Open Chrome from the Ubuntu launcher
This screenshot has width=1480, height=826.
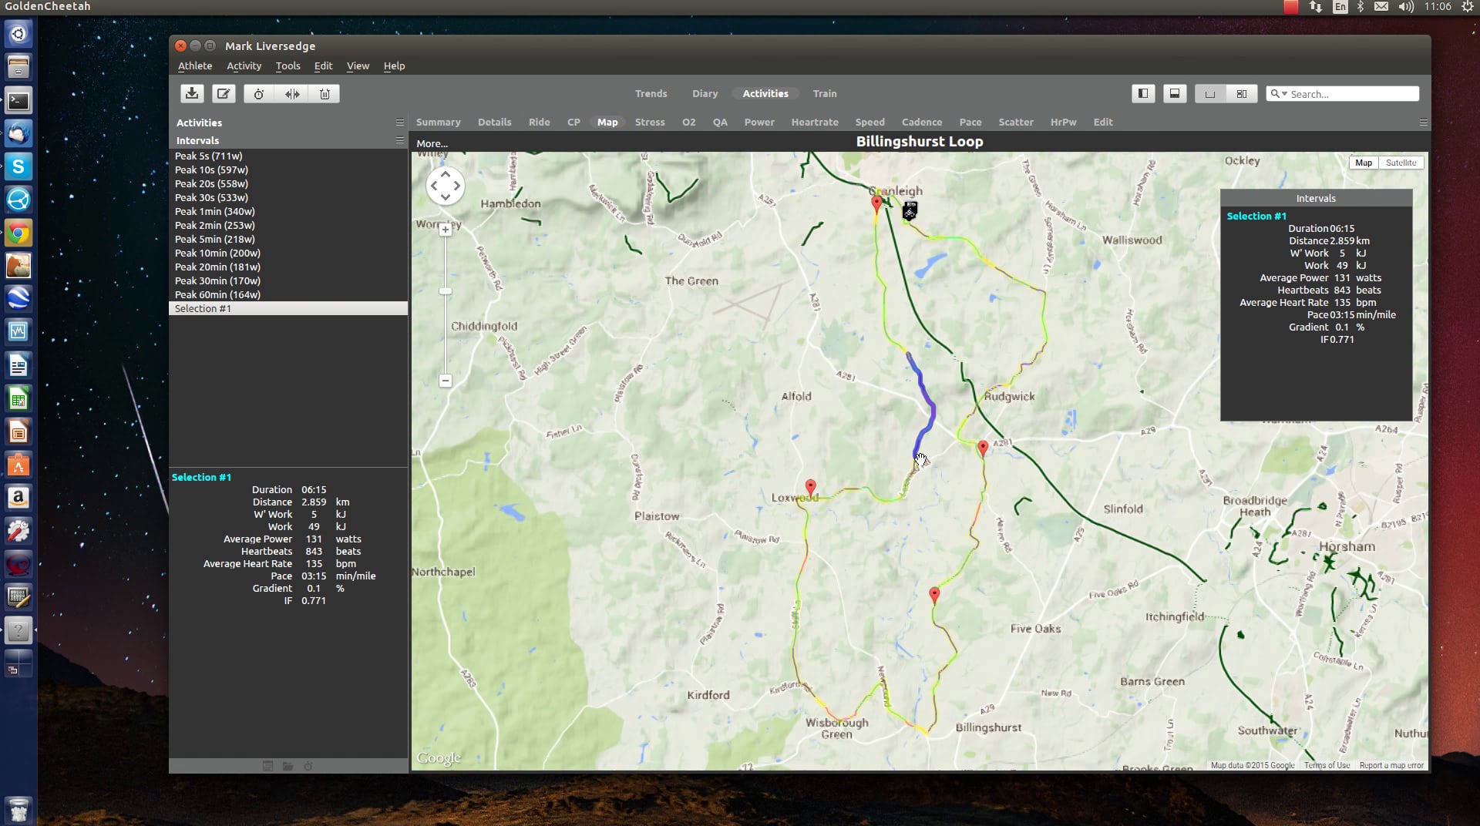pos(18,232)
